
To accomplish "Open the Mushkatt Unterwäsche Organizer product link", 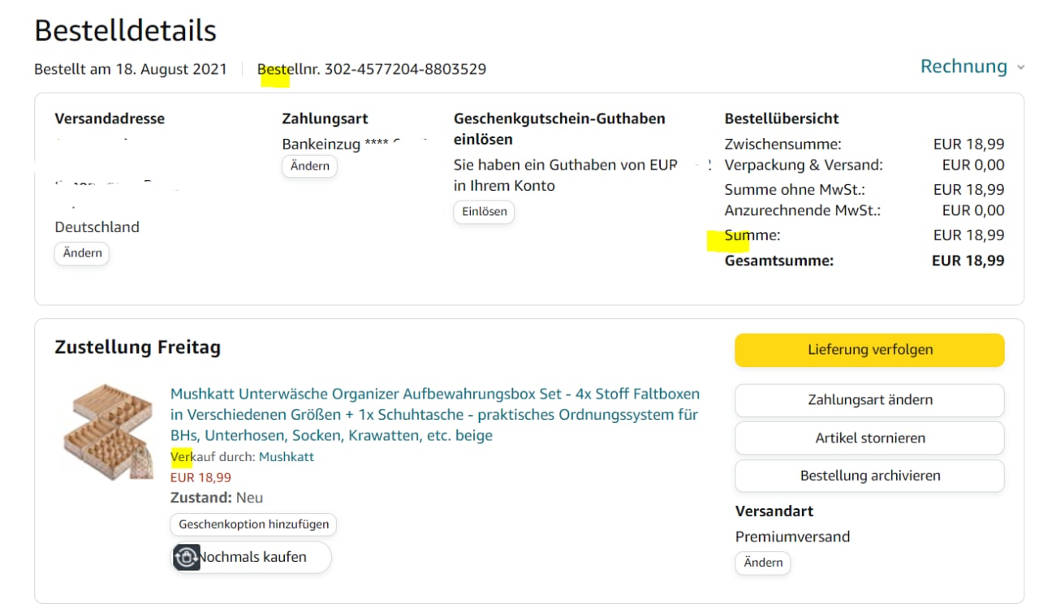I will coord(434,415).
